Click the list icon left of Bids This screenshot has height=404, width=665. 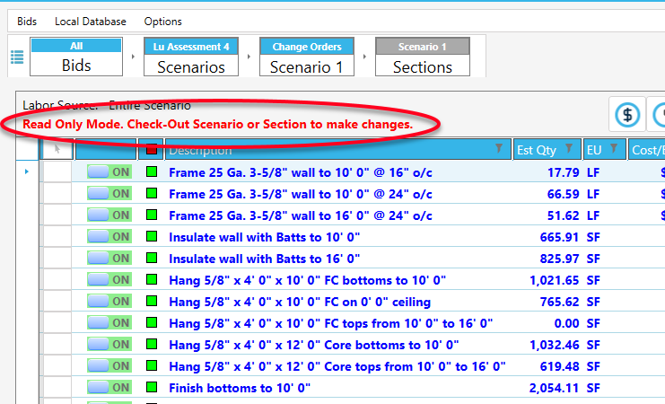pyautogui.click(x=17, y=57)
